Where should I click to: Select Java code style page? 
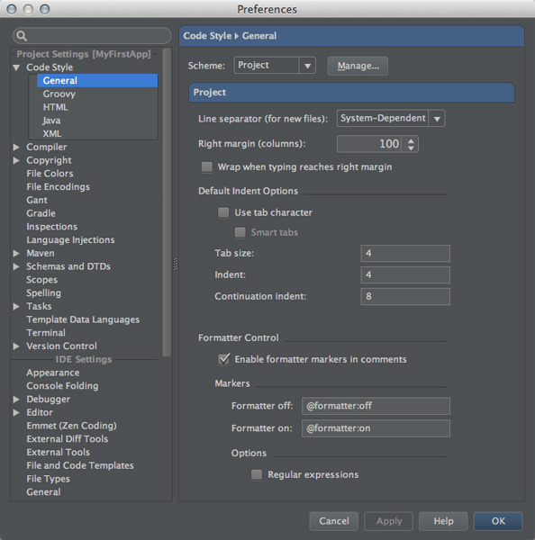pos(51,121)
